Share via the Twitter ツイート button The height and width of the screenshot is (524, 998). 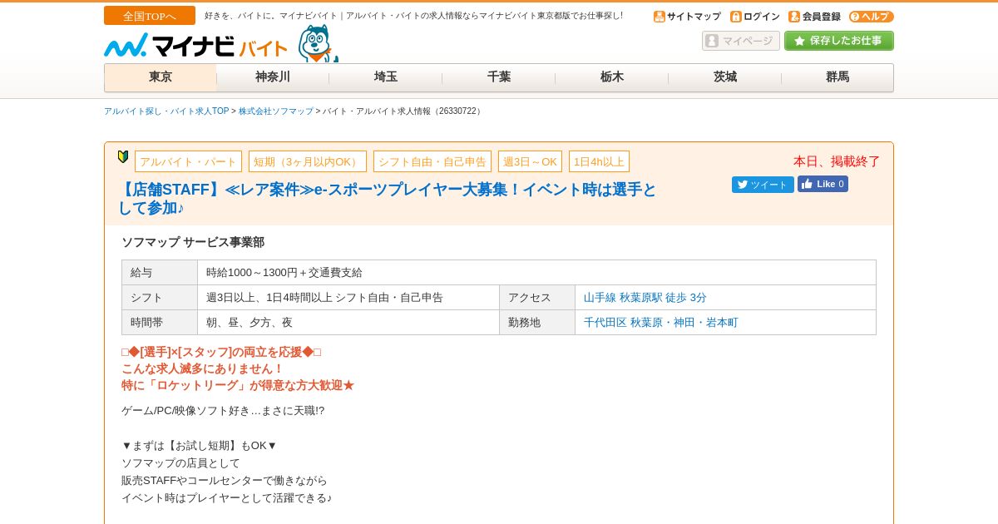tap(763, 185)
